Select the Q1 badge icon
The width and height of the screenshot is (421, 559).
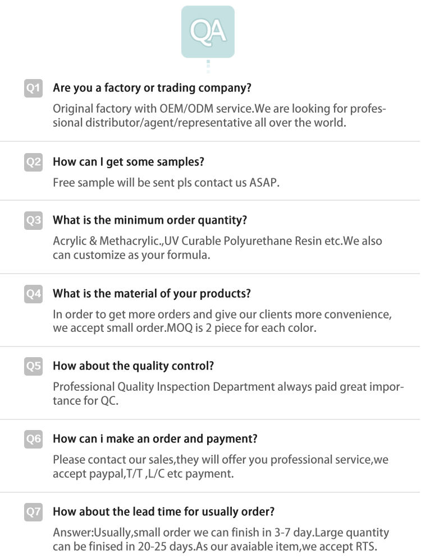coord(33,88)
